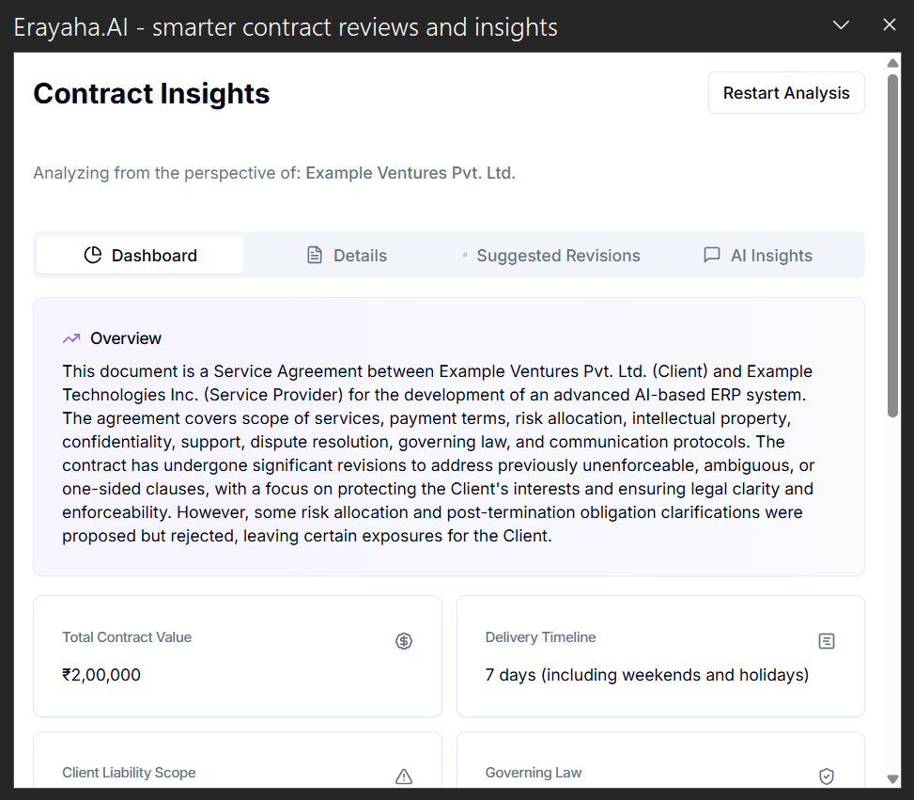The width and height of the screenshot is (914, 800).
Task: Switch to the Details tab
Action: pyautogui.click(x=347, y=255)
